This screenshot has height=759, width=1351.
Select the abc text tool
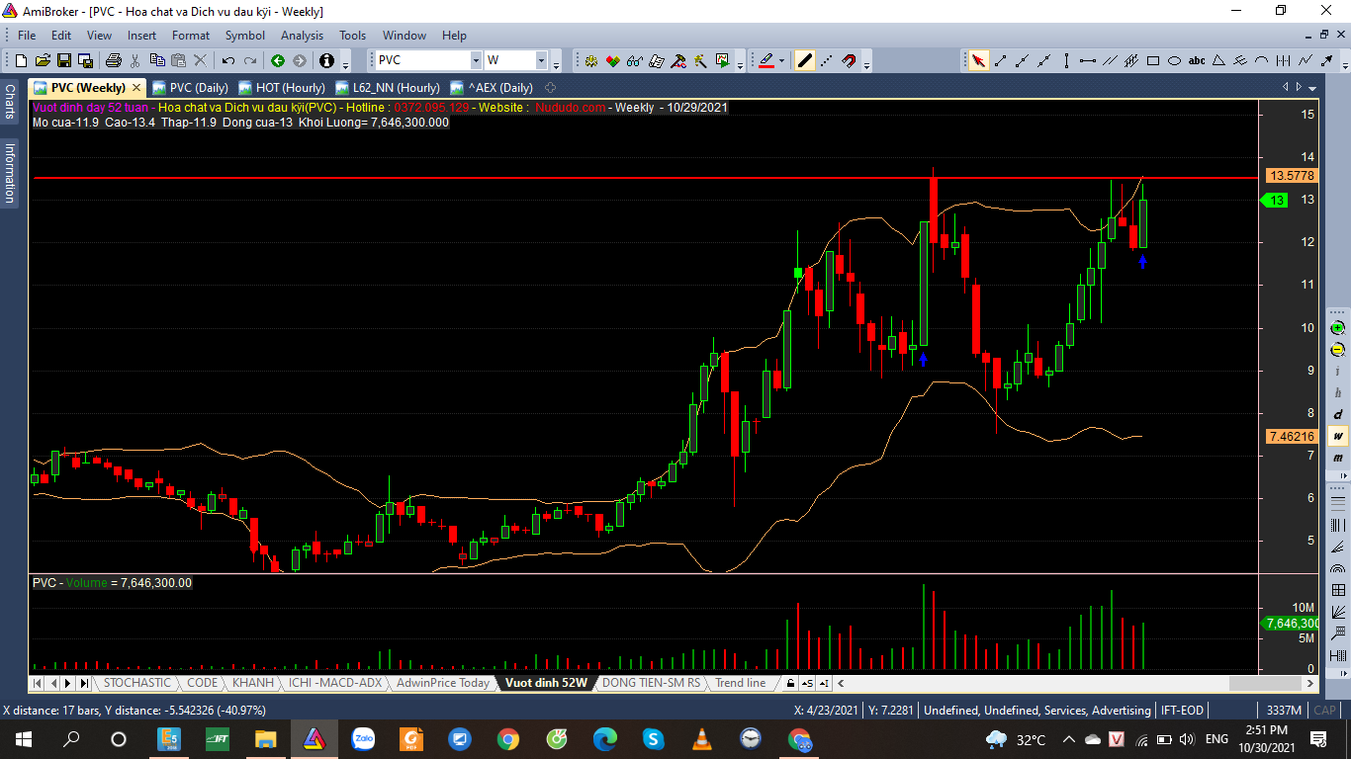1197,60
